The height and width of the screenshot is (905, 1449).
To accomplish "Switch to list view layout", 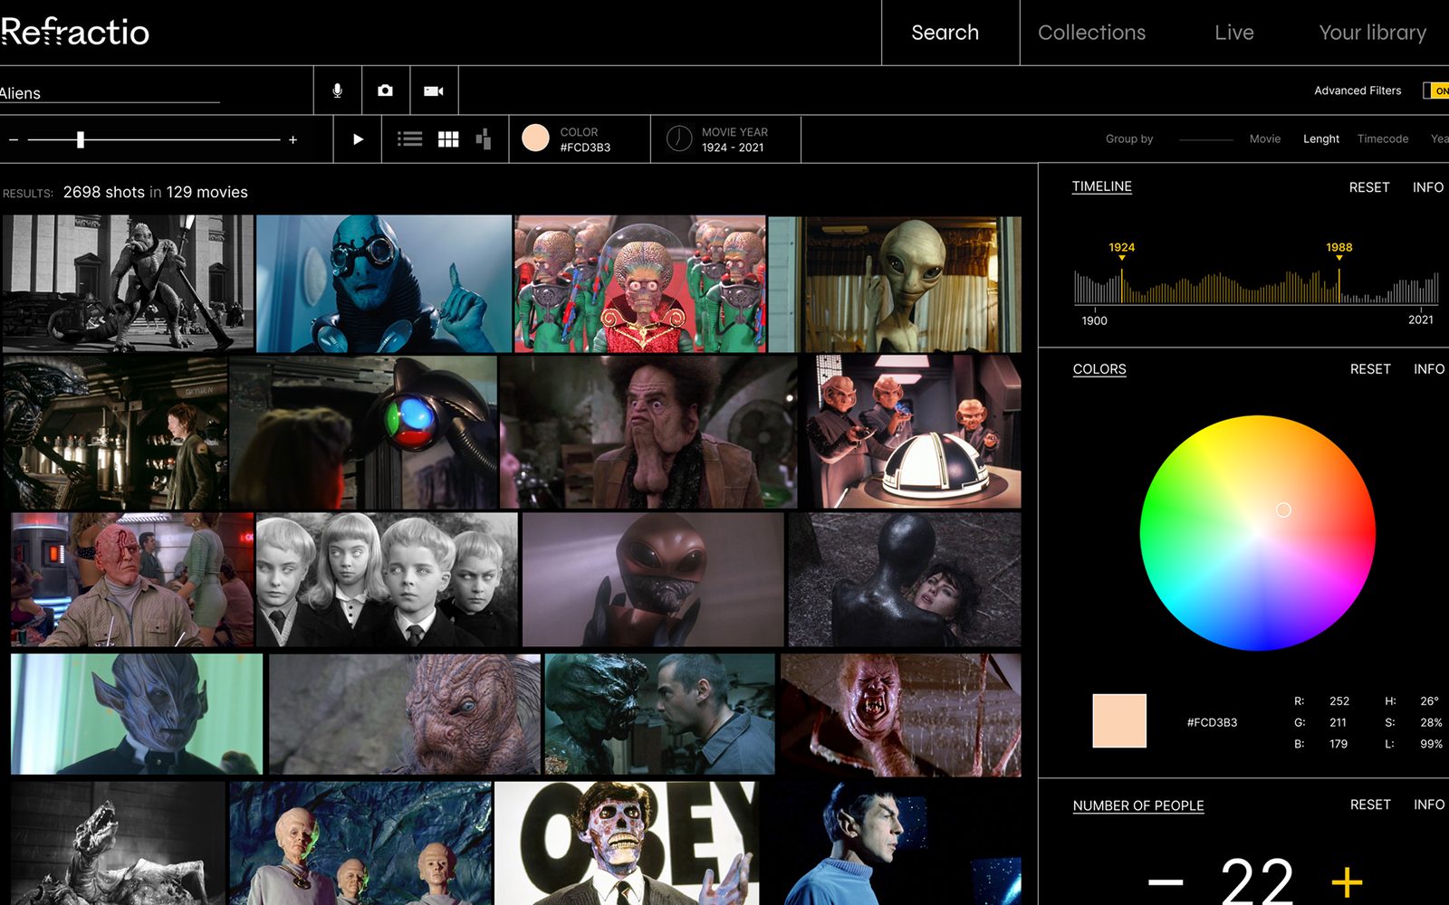I will click(410, 139).
